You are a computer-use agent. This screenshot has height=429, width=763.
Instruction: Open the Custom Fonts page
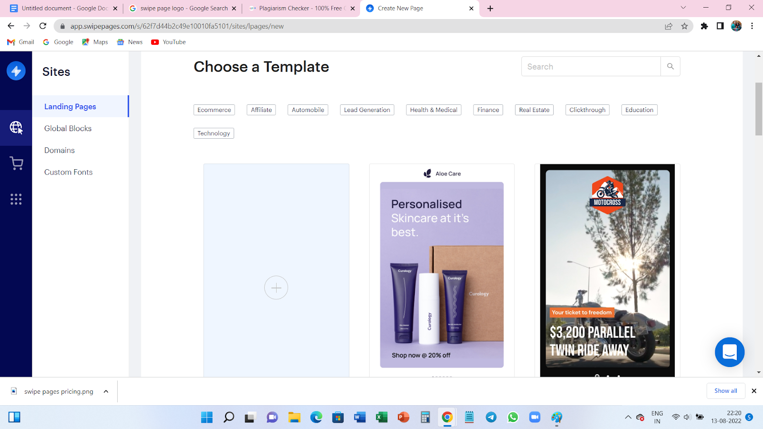coord(68,172)
